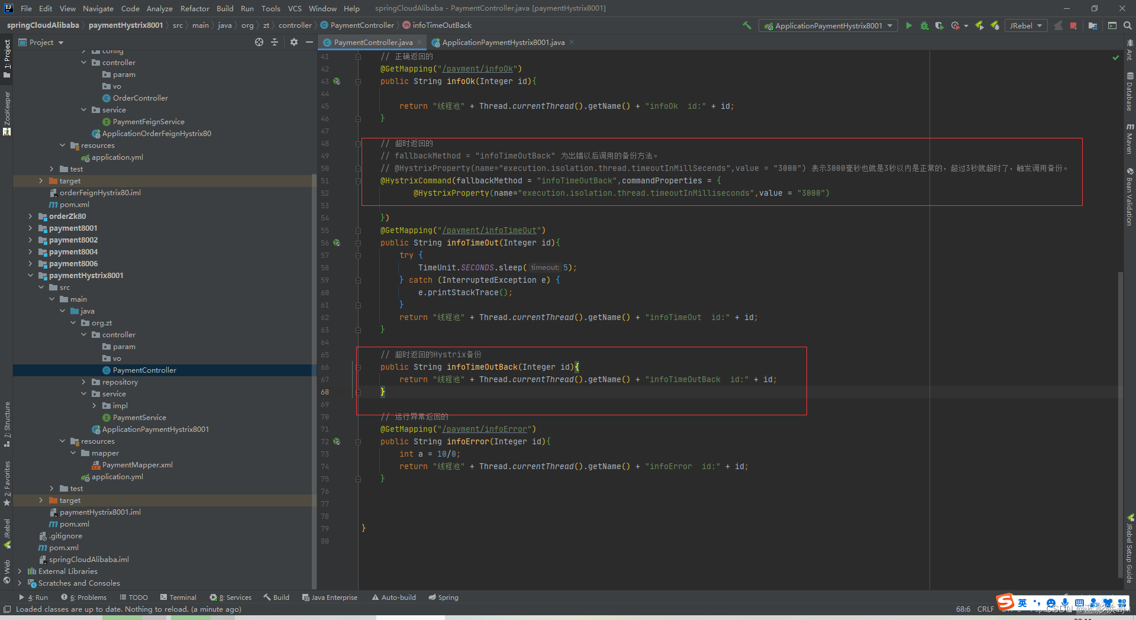Toggle Project side tool window button
The image size is (1136, 620).
coord(7,59)
